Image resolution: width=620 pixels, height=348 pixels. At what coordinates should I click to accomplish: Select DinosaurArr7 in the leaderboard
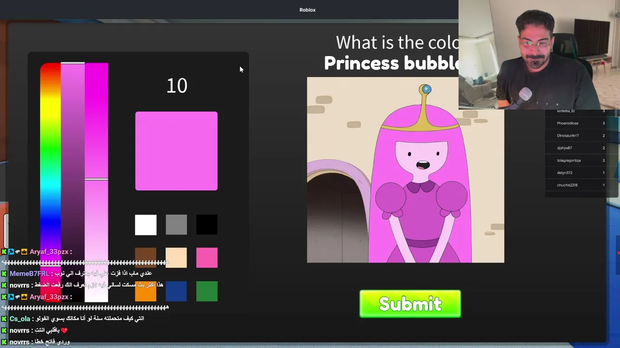(581, 136)
